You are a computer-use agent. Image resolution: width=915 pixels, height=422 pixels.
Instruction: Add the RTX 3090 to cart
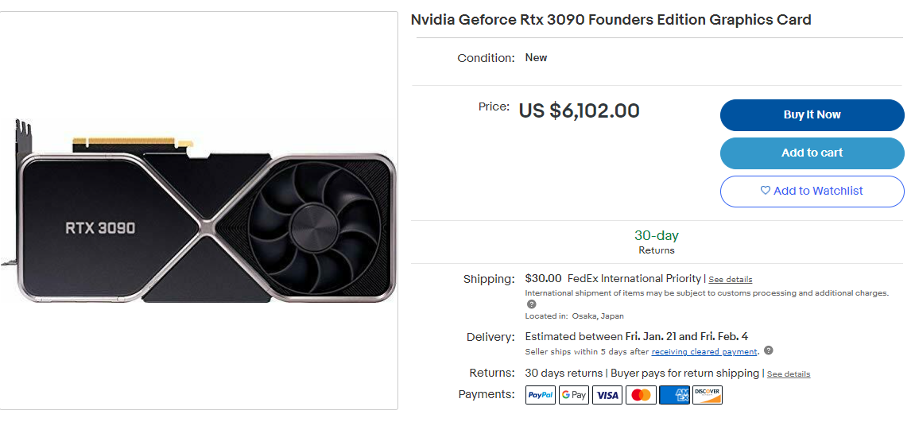coord(812,153)
